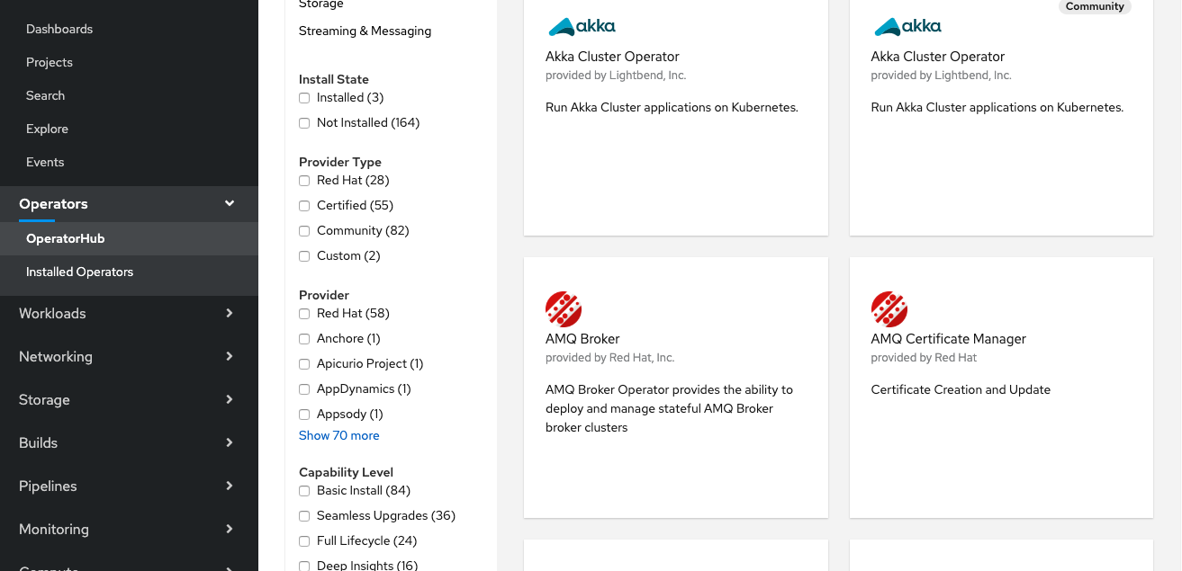The height and width of the screenshot is (571, 1182).
Task: Click the AMQ Certificate Manager logo icon
Action: 889,309
